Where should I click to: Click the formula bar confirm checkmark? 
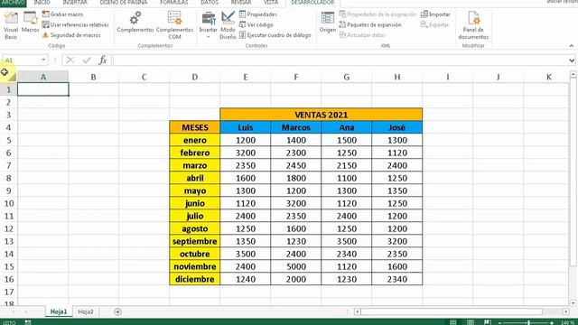tap(87, 60)
